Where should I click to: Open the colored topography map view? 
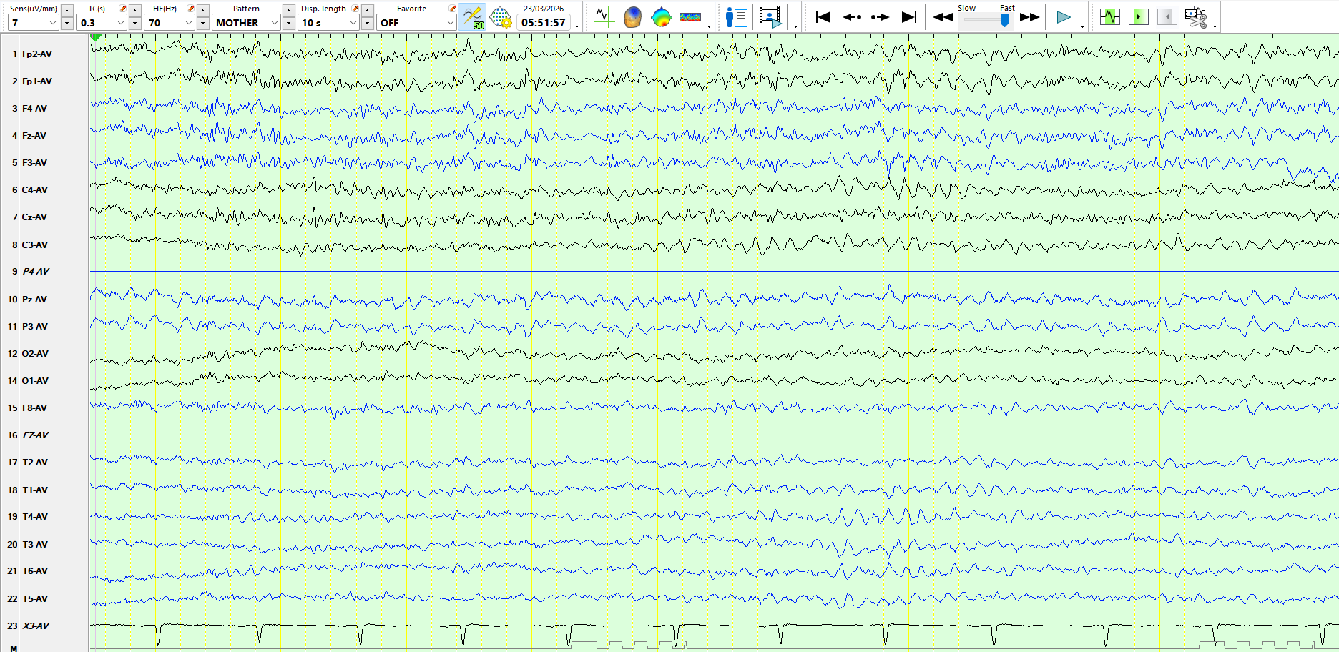[x=662, y=16]
